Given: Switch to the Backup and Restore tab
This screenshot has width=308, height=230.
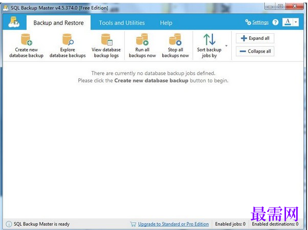Looking at the screenshot, I should [58, 23].
